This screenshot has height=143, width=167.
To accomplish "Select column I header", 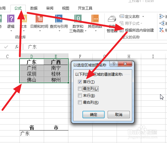I will [x=153, y=56].
